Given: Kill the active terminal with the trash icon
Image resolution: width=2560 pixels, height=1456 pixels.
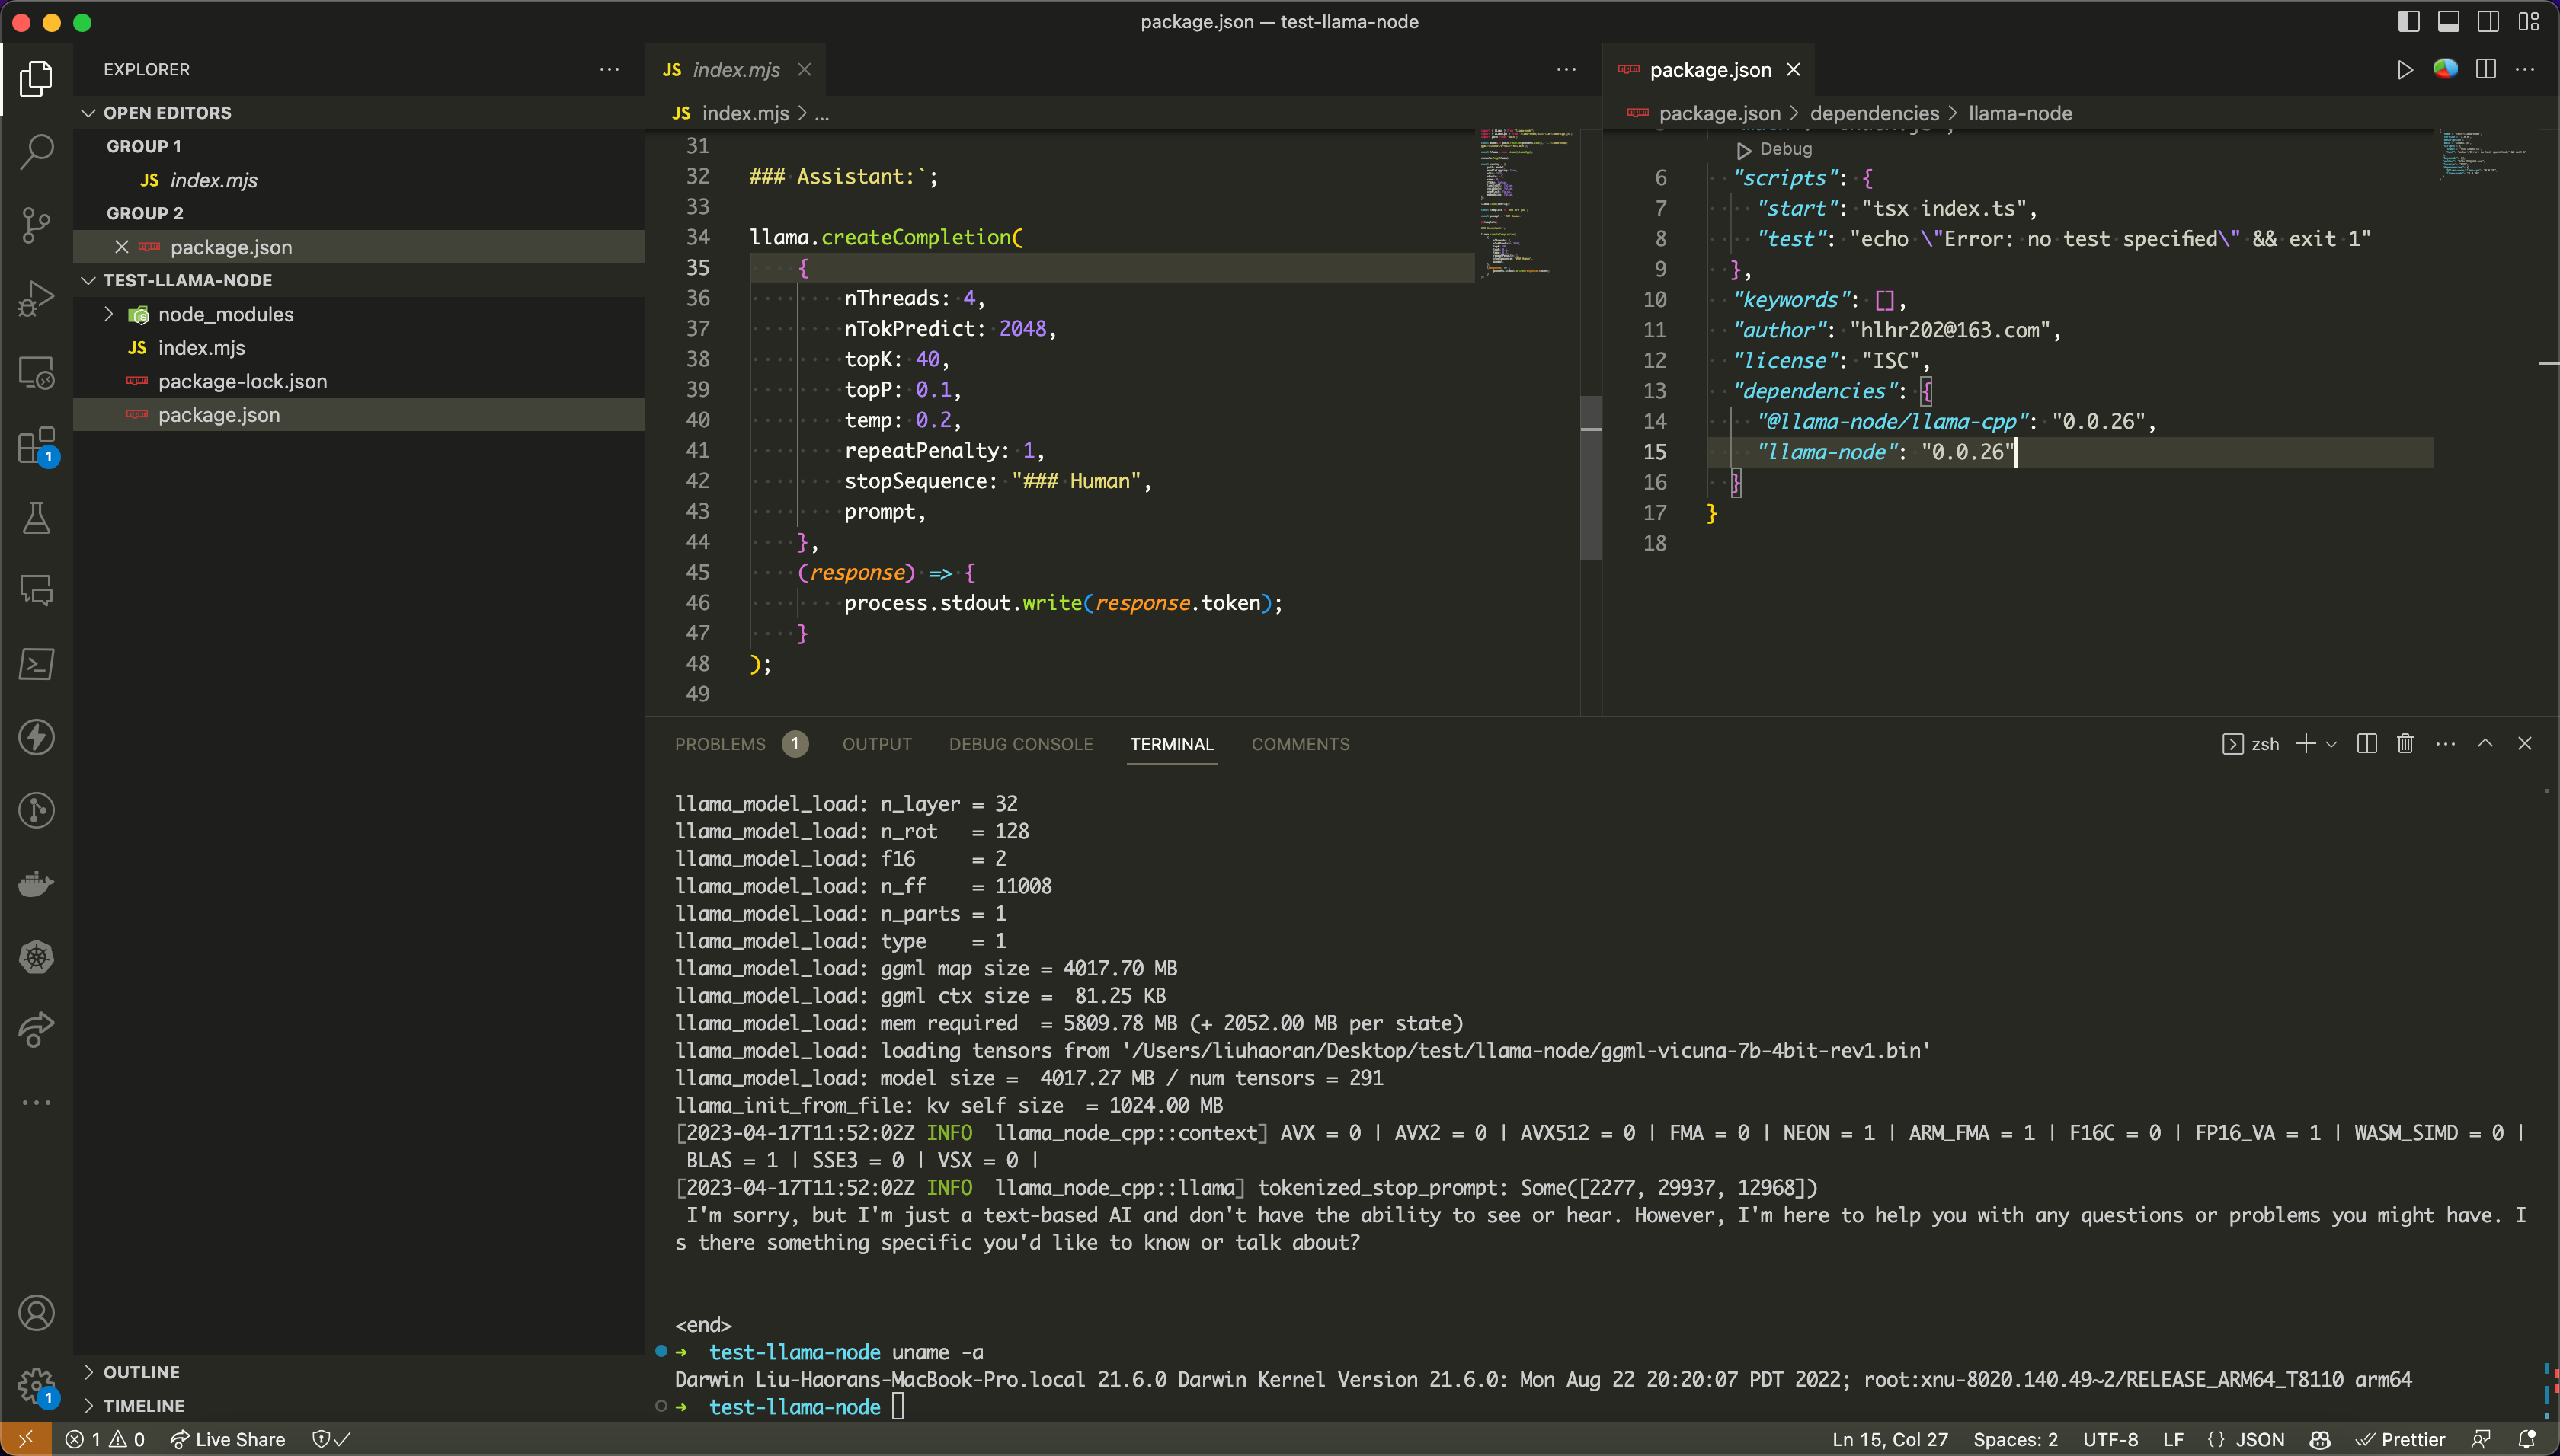Looking at the screenshot, I should 2404,744.
